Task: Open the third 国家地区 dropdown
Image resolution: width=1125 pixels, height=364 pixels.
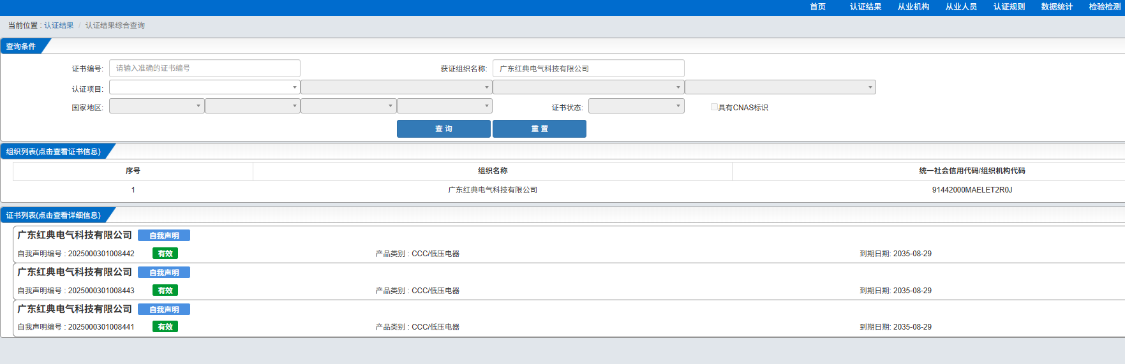Action: pyautogui.click(x=348, y=106)
